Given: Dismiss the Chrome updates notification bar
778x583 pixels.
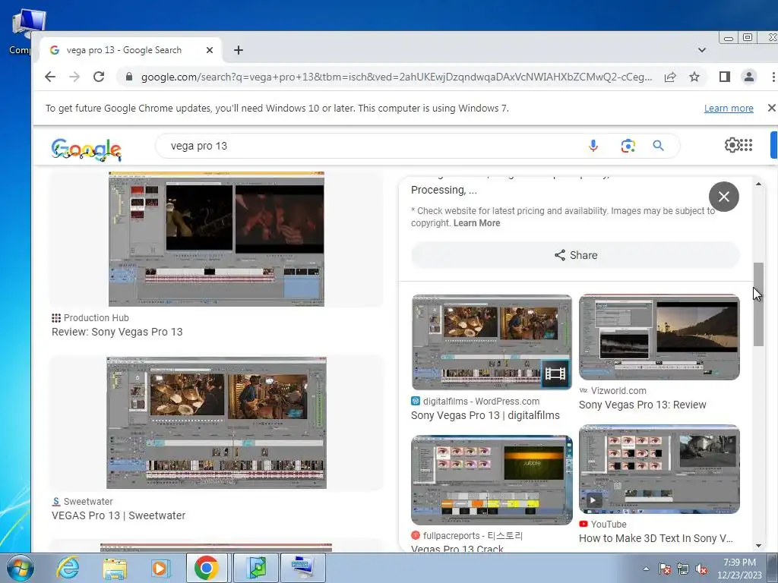Looking at the screenshot, I should click(x=772, y=108).
